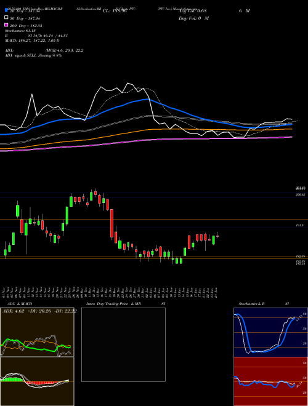Click the blue 20 Day legend swatch

click(6, 10)
